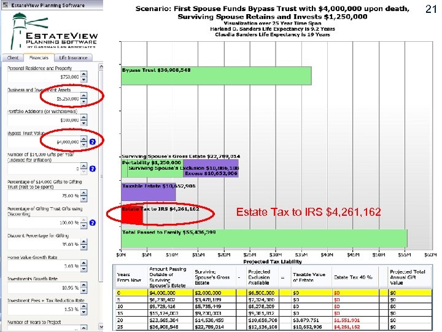Click the $750,000 Personal Residence input field

[44, 77]
